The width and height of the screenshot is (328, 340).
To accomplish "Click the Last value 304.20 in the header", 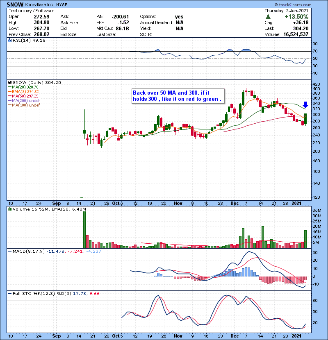I will pyautogui.click(x=301, y=29).
